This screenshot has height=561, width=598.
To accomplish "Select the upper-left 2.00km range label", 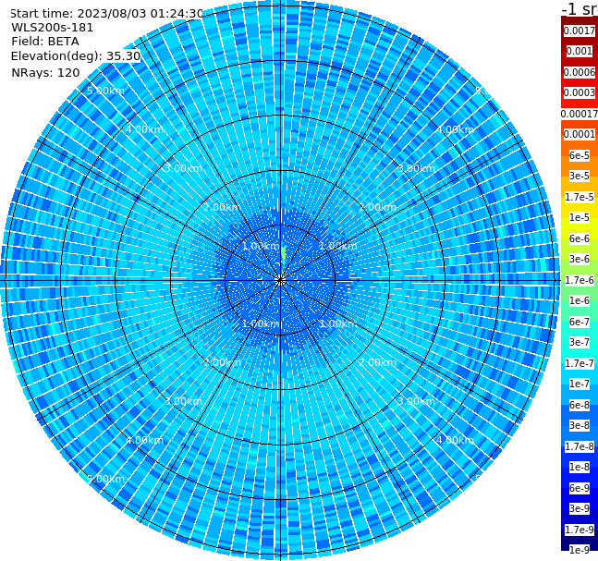I will (222, 207).
